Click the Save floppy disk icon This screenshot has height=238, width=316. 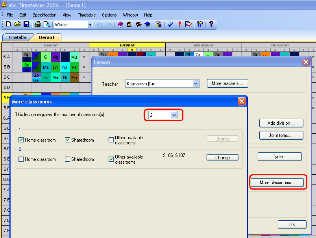[x=26, y=24]
